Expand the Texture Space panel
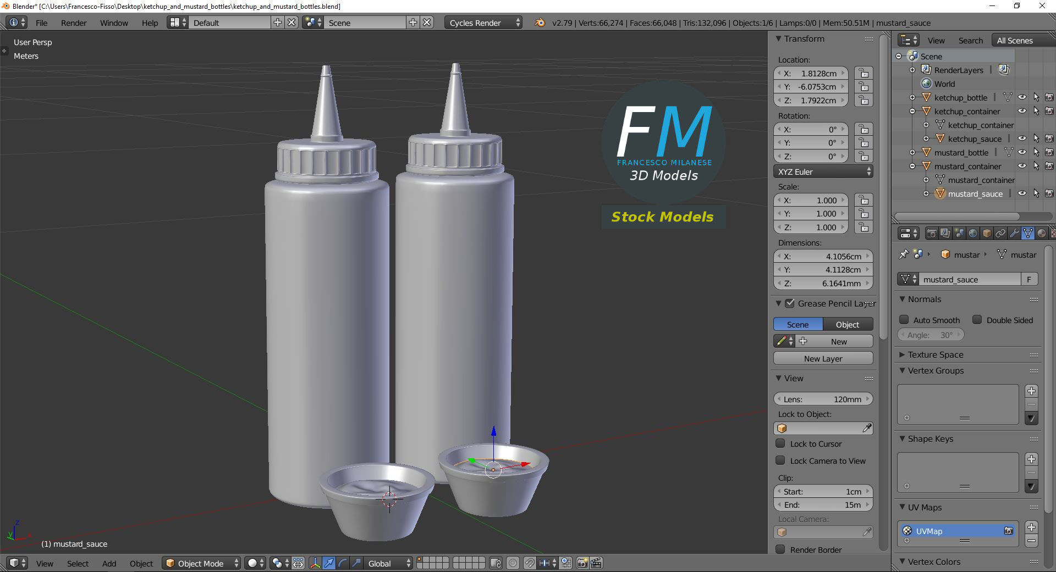 (902, 354)
